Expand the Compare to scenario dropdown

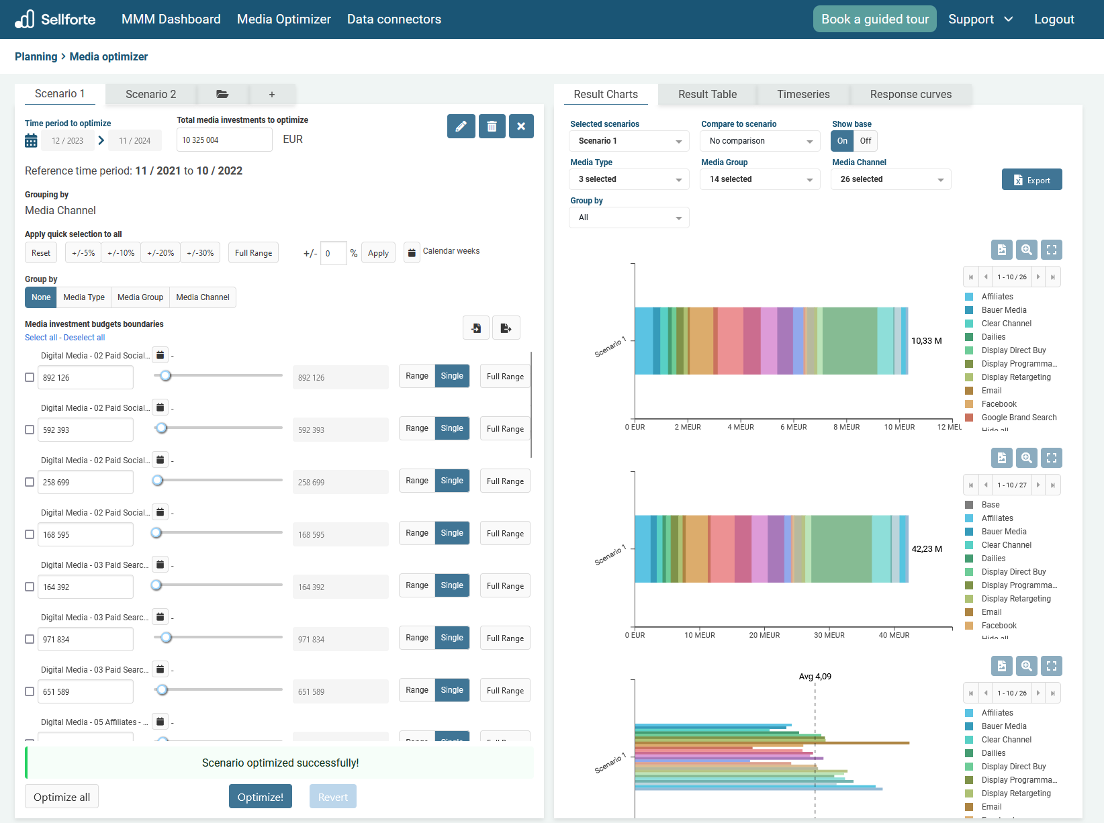pos(760,141)
